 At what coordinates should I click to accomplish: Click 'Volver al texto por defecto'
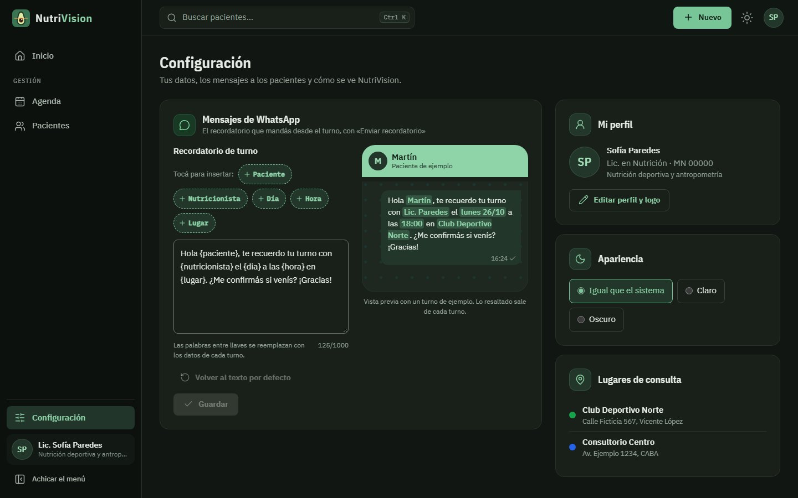click(236, 377)
